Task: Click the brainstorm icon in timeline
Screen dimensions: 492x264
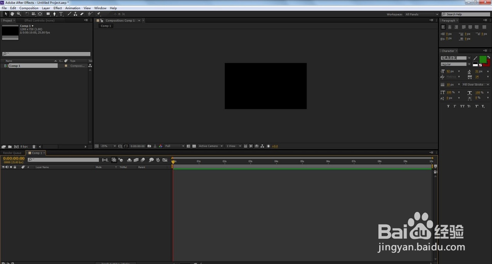Action: pos(151,160)
